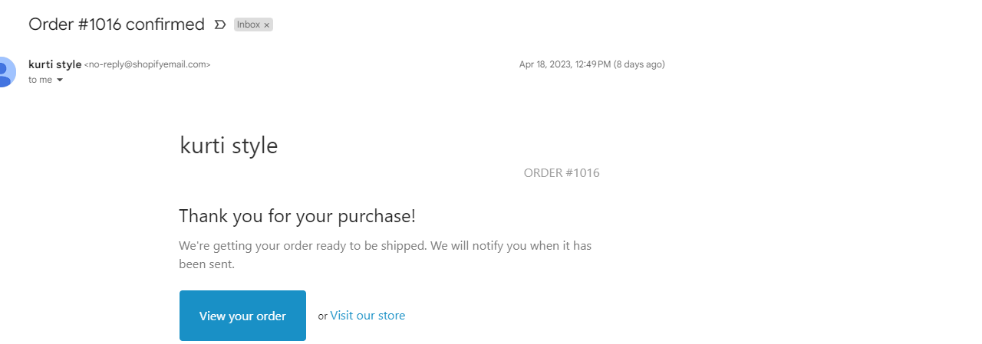982x344 pixels.
Task: Click the word 'or' before the store link
Action: pos(322,316)
